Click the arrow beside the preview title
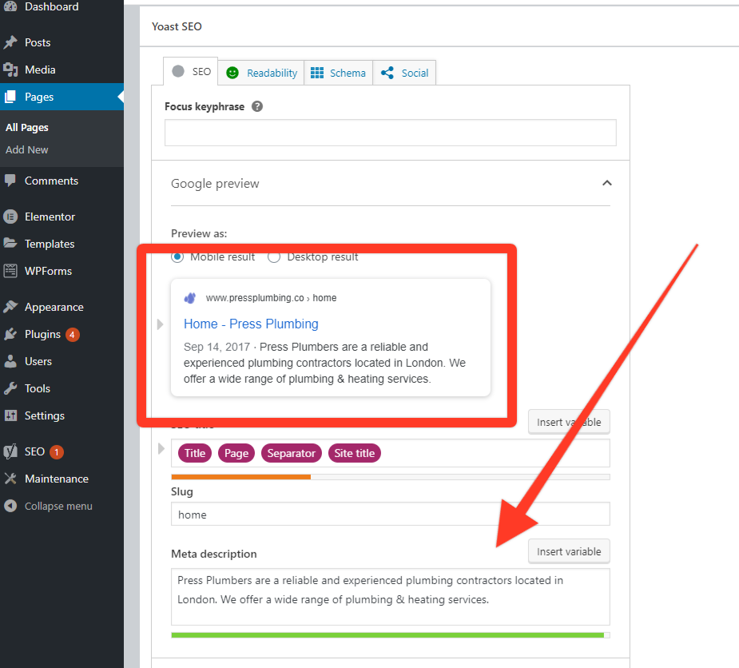The image size is (739, 668). click(161, 324)
